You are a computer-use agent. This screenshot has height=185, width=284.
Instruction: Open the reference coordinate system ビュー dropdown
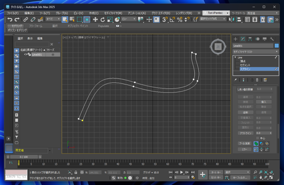coord(129,19)
